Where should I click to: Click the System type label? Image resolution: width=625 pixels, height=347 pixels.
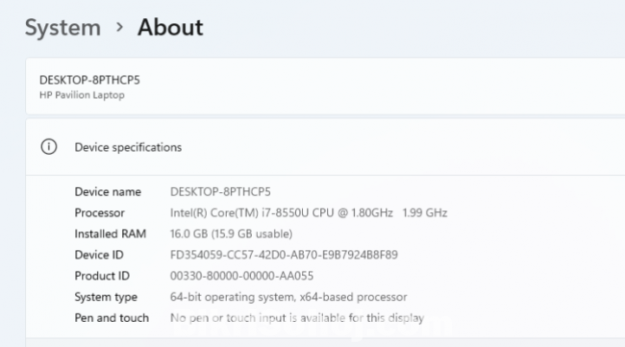(106, 297)
